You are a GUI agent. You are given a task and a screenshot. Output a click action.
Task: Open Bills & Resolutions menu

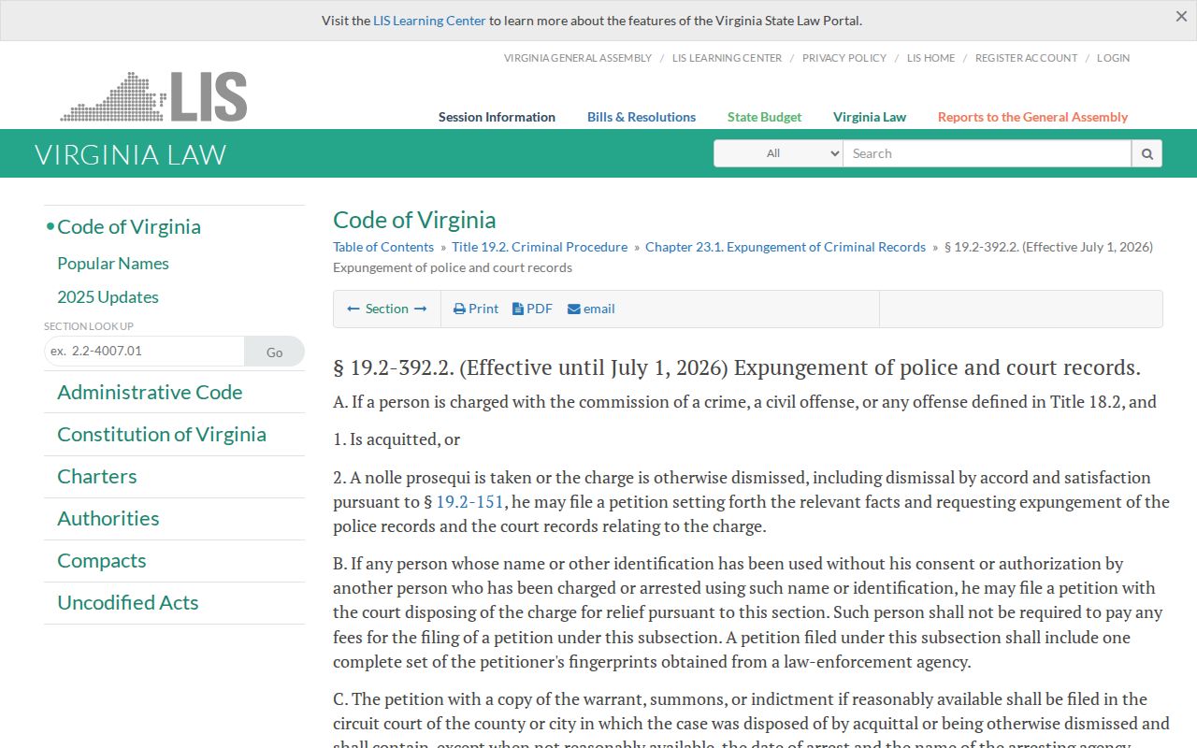[x=642, y=117]
